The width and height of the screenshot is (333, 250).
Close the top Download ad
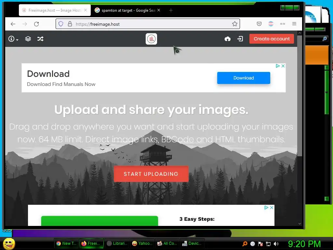click(x=283, y=66)
